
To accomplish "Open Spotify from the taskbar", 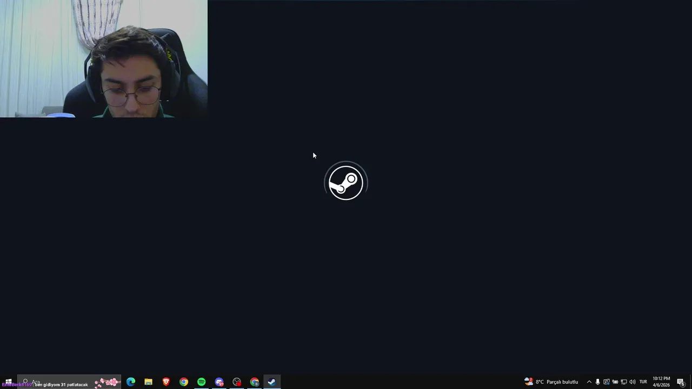I will click(201, 382).
